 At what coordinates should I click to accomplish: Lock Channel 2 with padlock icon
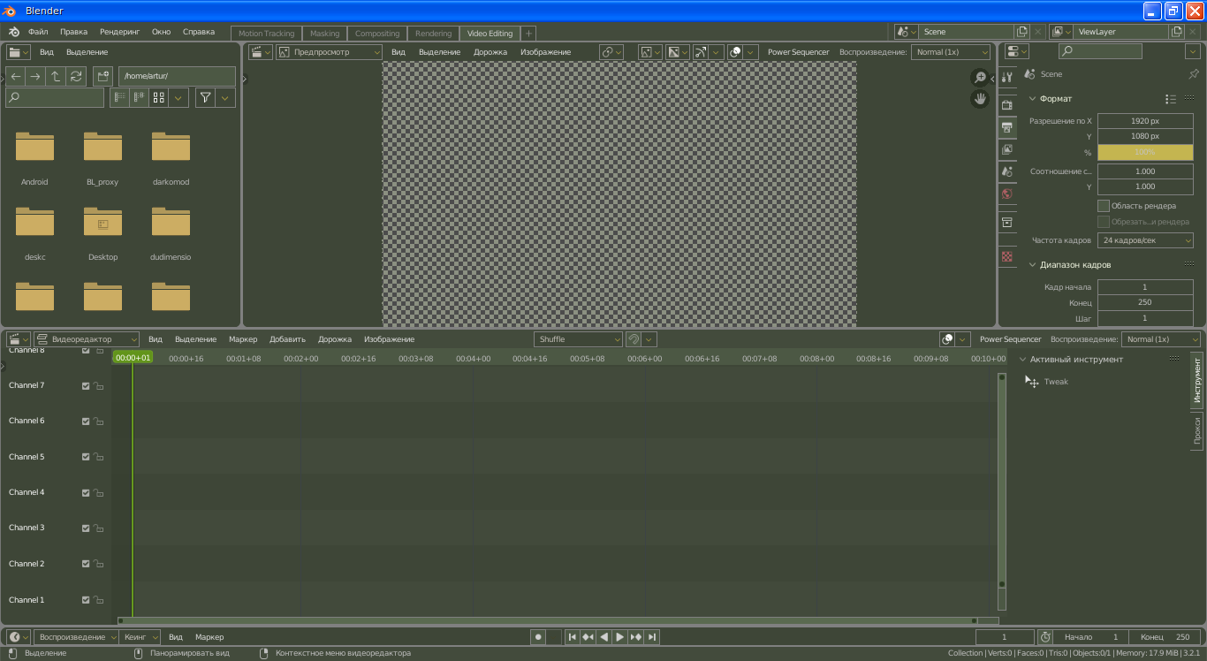[x=99, y=564]
